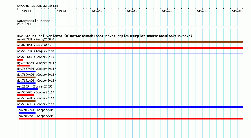Open the dgv7686n54 (Cooper2011) label
The height and width of the screenshot is (138, 251).
tap(36, 63)
